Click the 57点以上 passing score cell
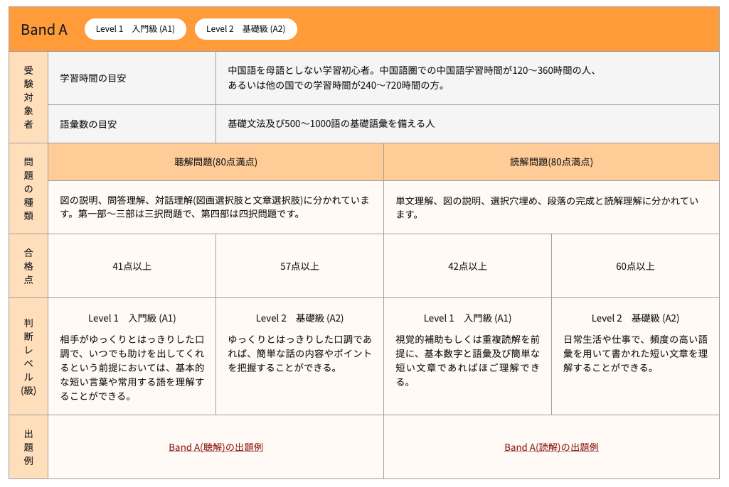Image resolution: width=729 pixels, height=487 pixels. [299, 266]
